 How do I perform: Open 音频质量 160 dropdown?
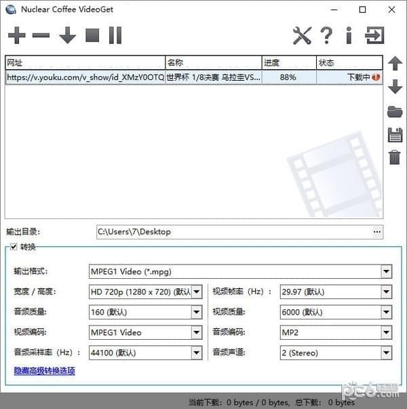click(x=197, y=312)
